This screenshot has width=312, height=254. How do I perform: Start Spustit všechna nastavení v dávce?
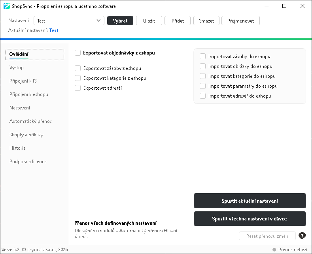(x=250, y=218)
